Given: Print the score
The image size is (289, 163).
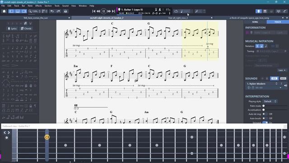Looking at the screenshot, I should tap(65, 11).
